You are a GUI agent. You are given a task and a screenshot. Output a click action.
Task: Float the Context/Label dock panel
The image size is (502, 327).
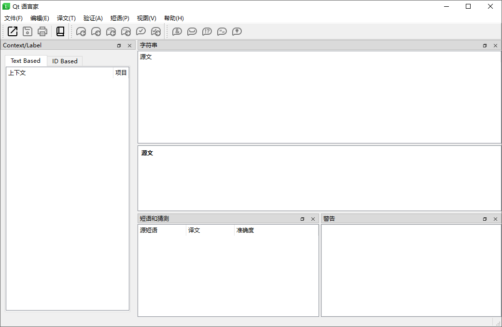pos(119,45)
